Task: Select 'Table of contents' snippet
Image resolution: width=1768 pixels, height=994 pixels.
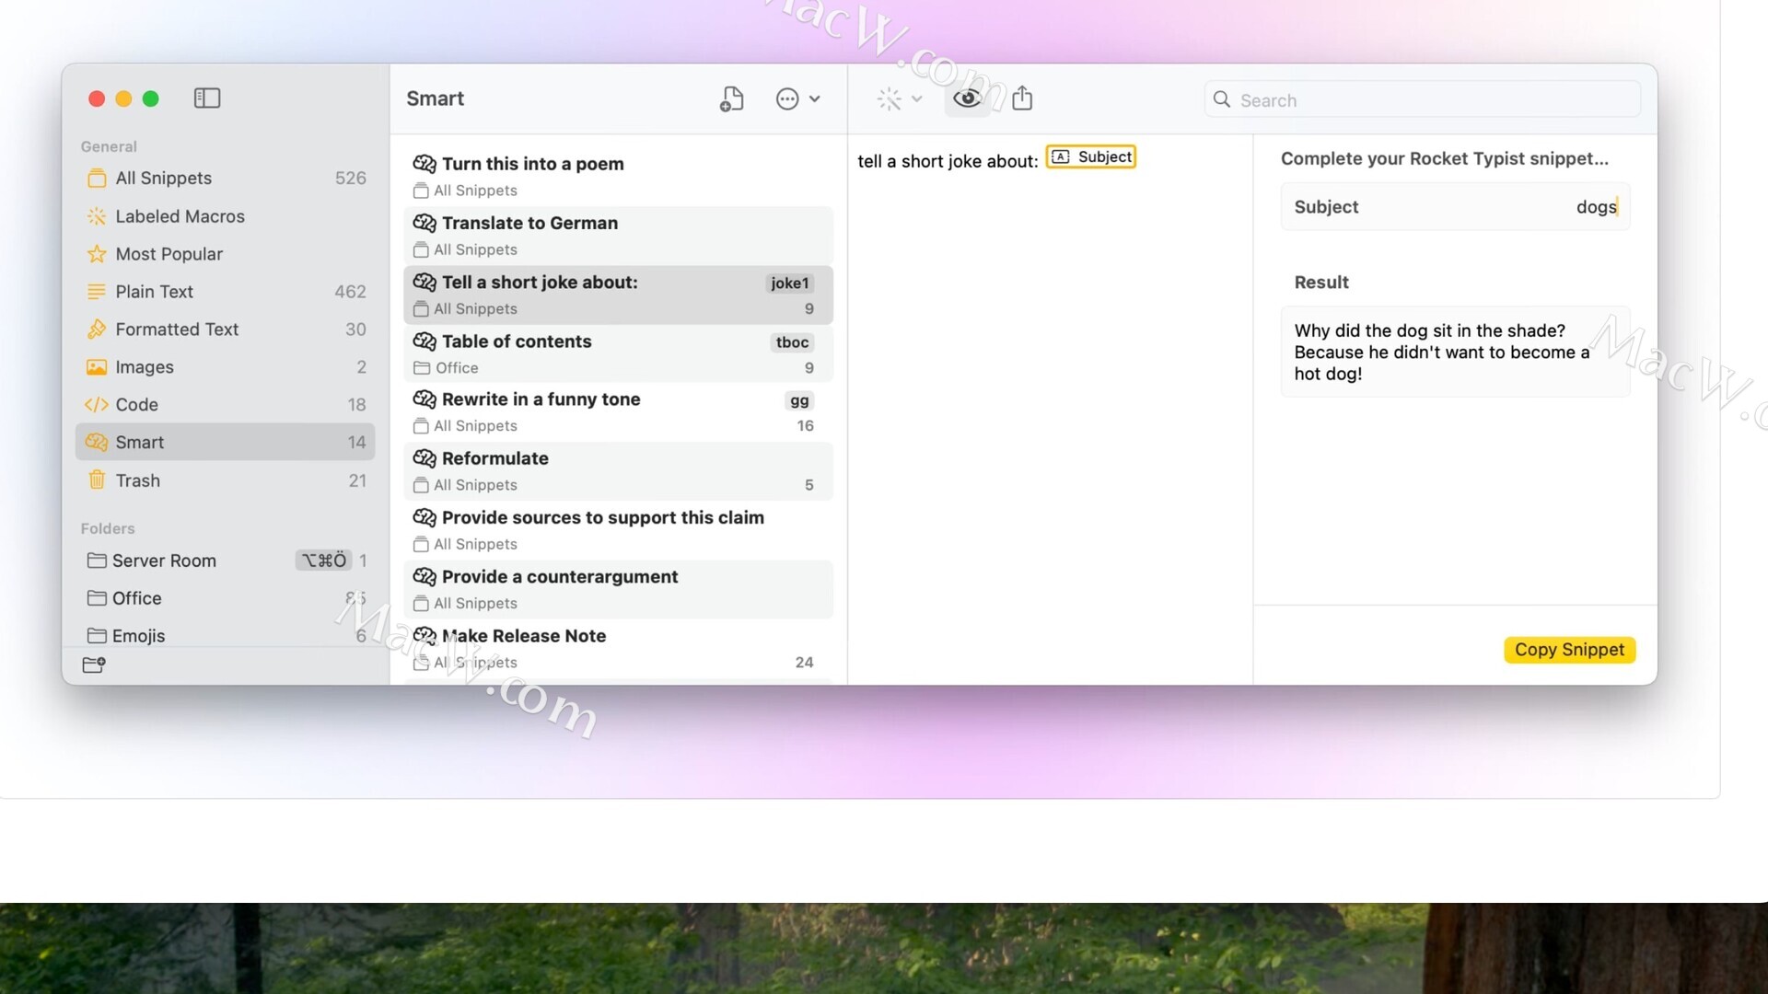Action: click(x=618, y=353)
